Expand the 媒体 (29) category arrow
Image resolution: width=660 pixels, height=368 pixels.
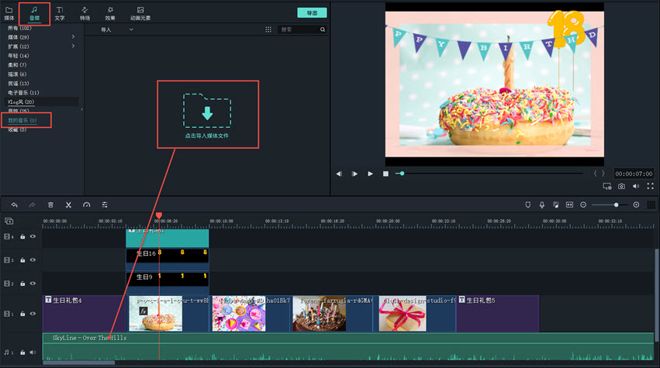pos(73,37)
